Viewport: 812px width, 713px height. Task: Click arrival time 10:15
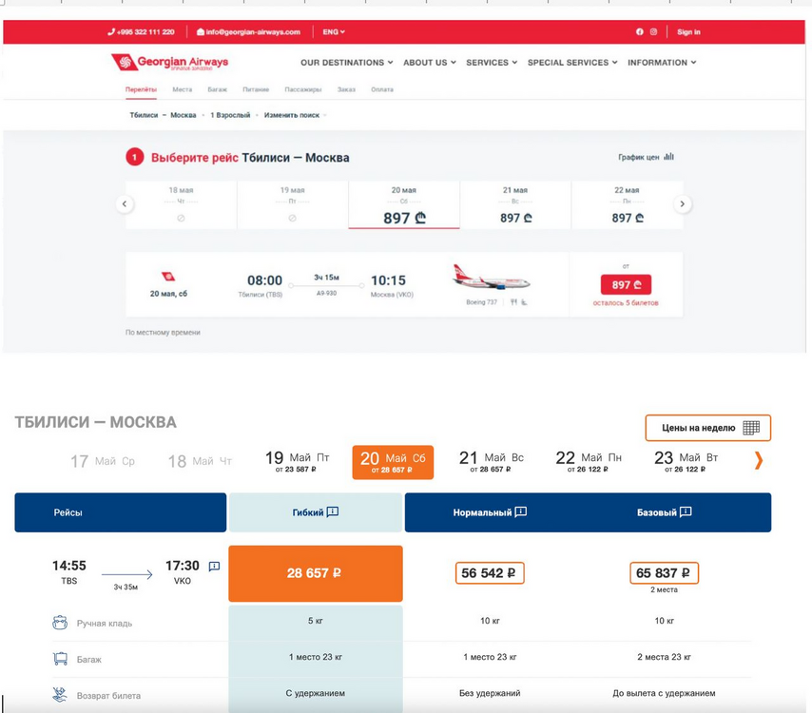[388, 280]
